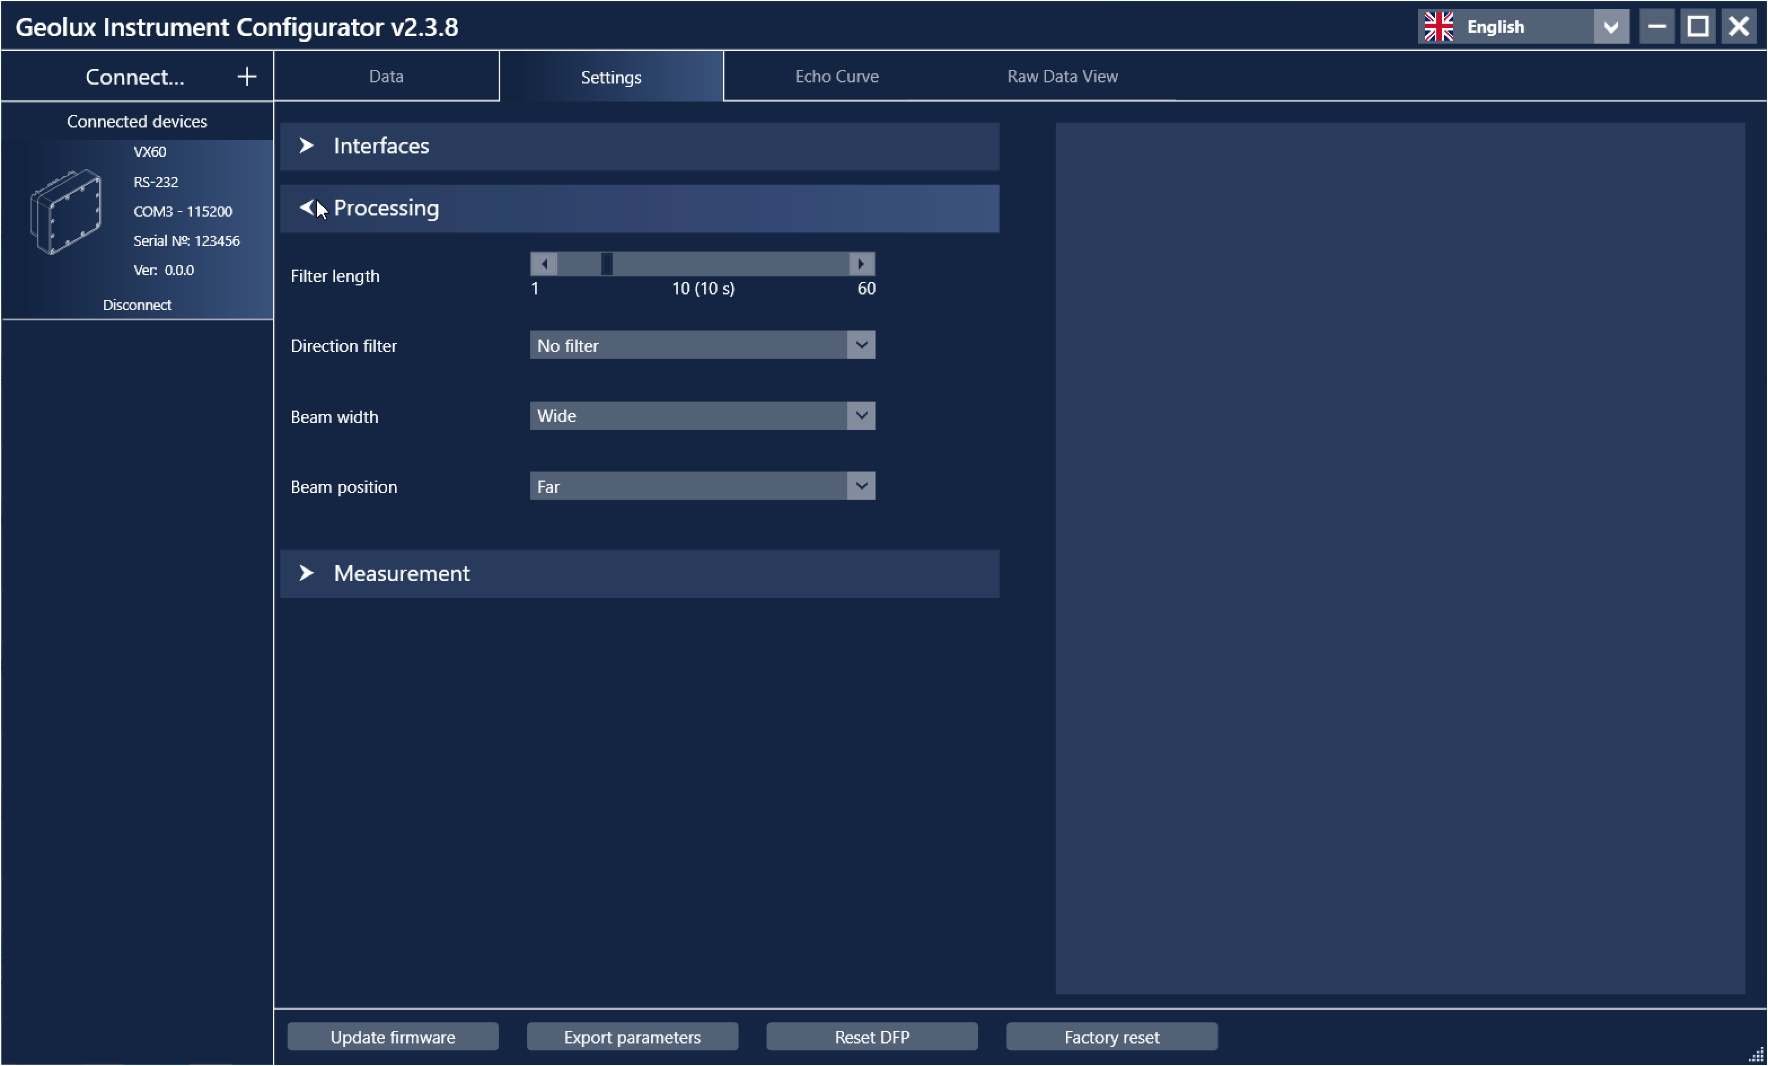Image resolution: width=1768 pixels, height=1066 pixels.
Task: Expand the Interfaces section arrow
Action: point(306,146)
